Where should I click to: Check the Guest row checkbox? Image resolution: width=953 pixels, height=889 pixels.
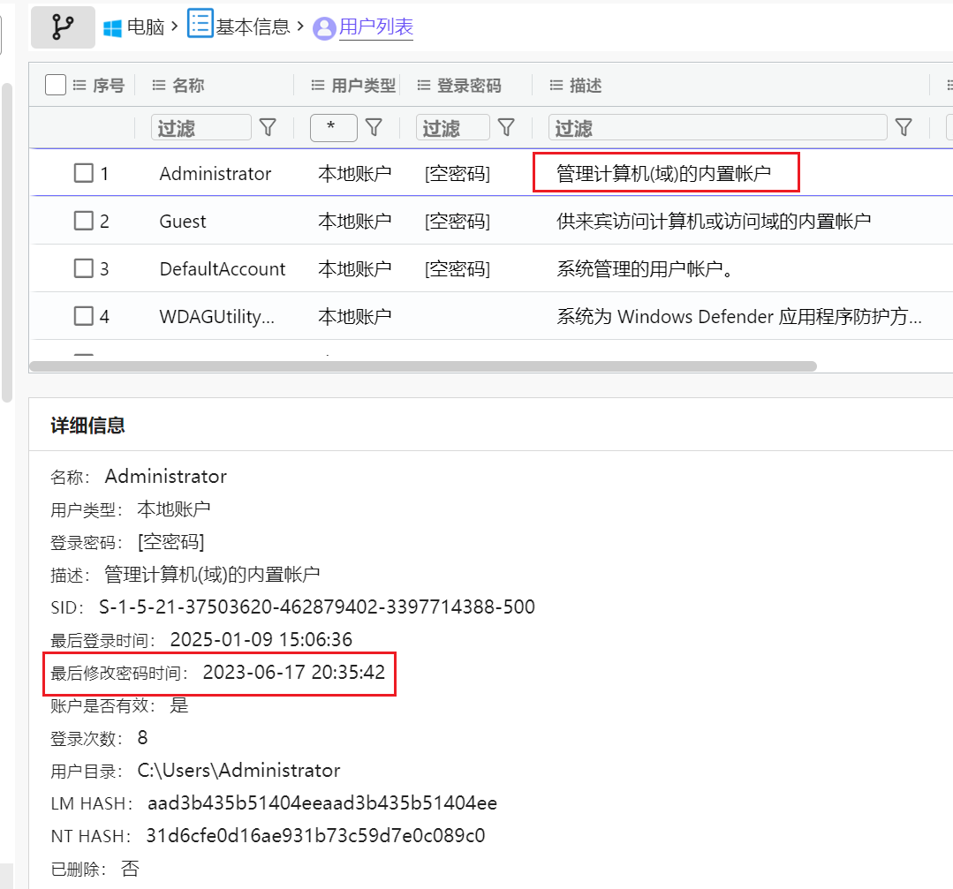click(x=84, y=221)
